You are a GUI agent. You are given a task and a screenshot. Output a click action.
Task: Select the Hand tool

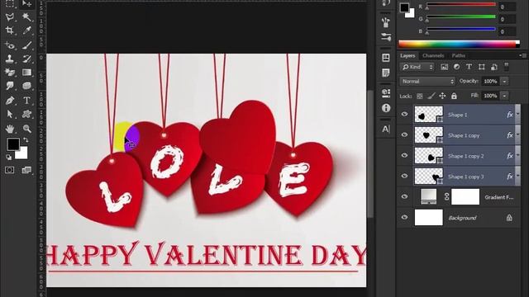tap(10, 129)
